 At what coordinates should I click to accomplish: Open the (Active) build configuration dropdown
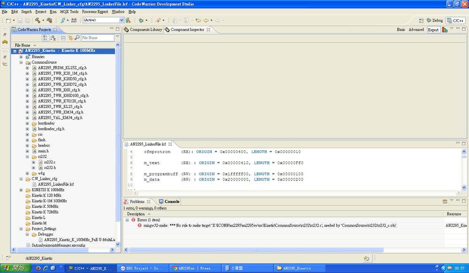tap(122, 20)
